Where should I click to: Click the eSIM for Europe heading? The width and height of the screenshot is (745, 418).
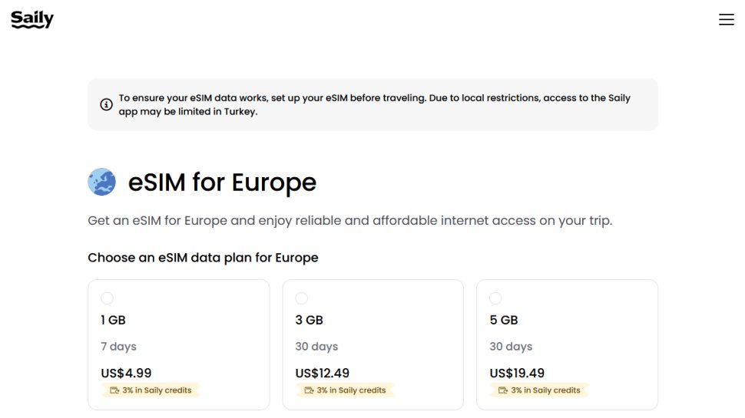click(x=222, y=183)
